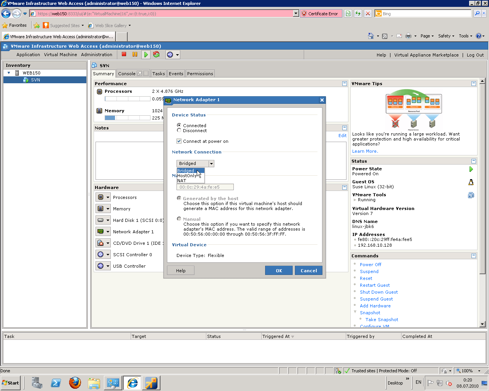Click the Memory hardware icon
The height and width of the screenshot is (391, 489).
(100, 209)
